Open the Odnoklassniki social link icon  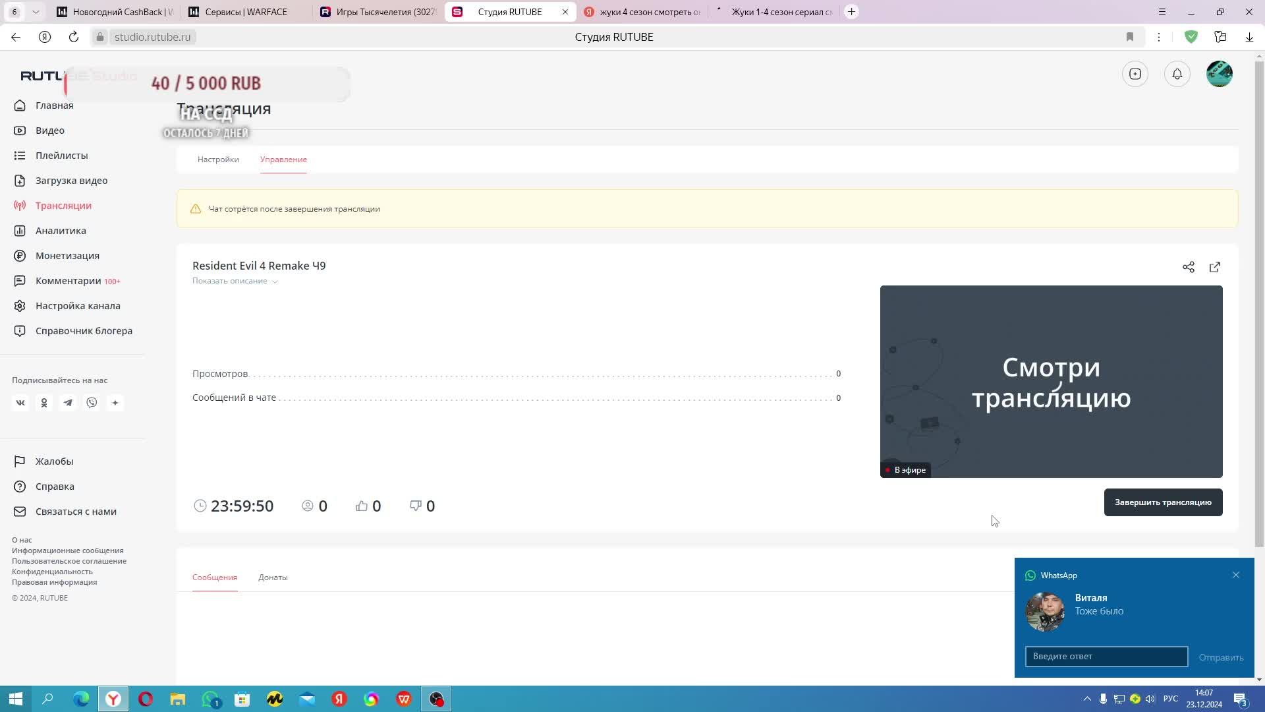click(44, 403)
